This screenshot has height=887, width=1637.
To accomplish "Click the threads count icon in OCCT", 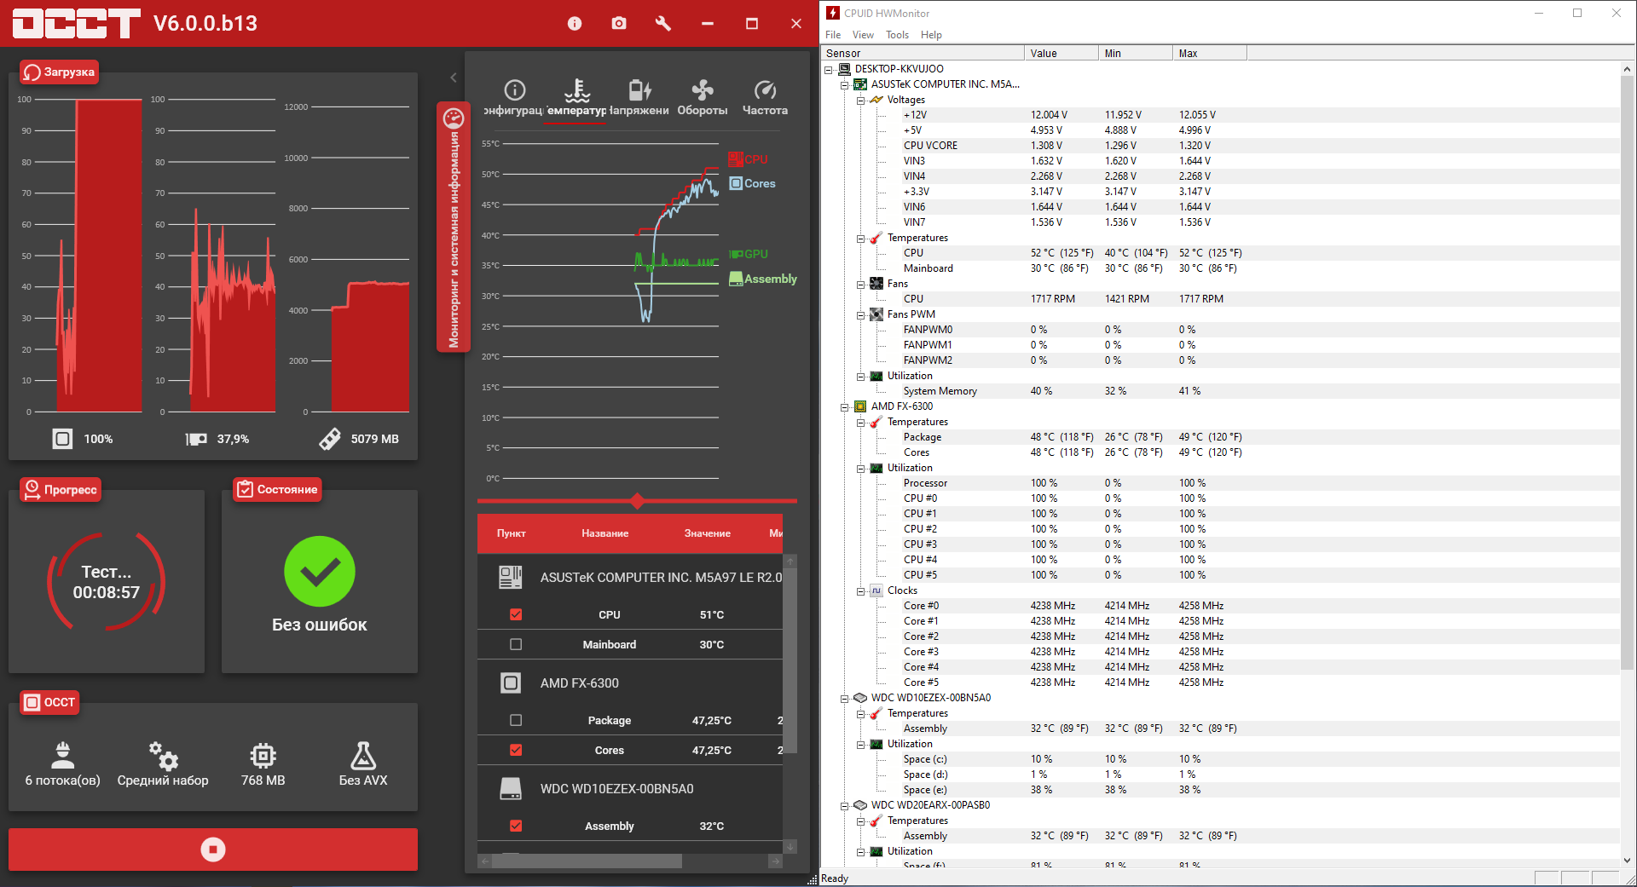I will coord(62,754).
